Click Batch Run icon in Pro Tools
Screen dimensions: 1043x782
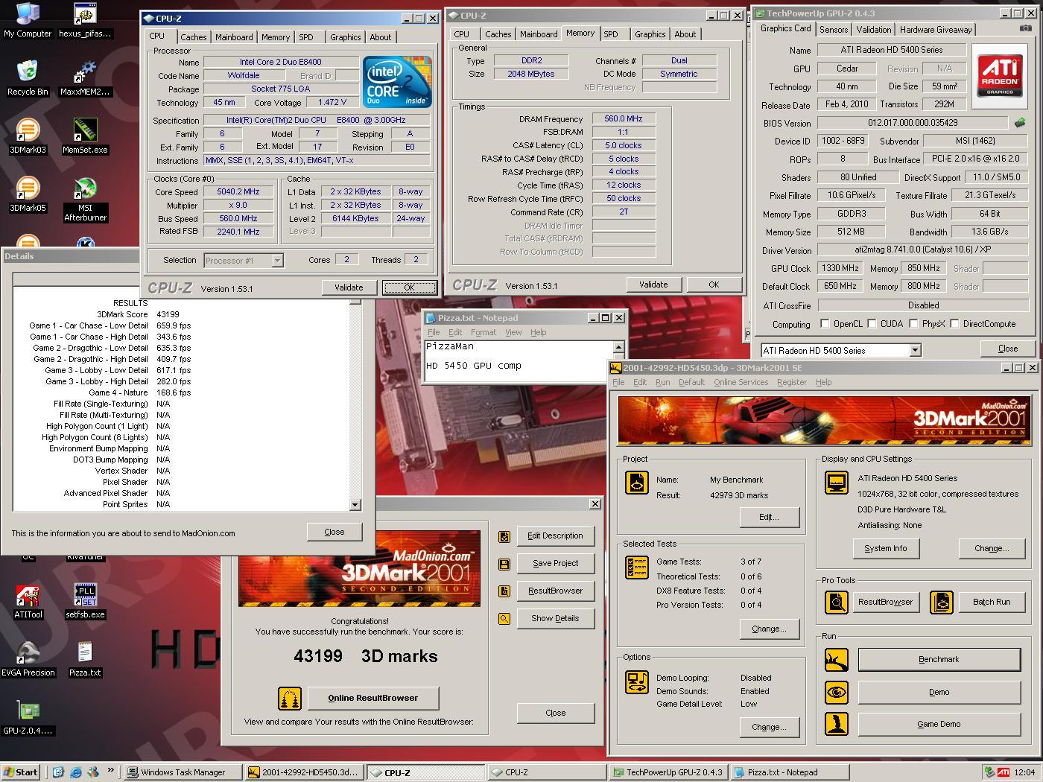[x=942, y=603]
